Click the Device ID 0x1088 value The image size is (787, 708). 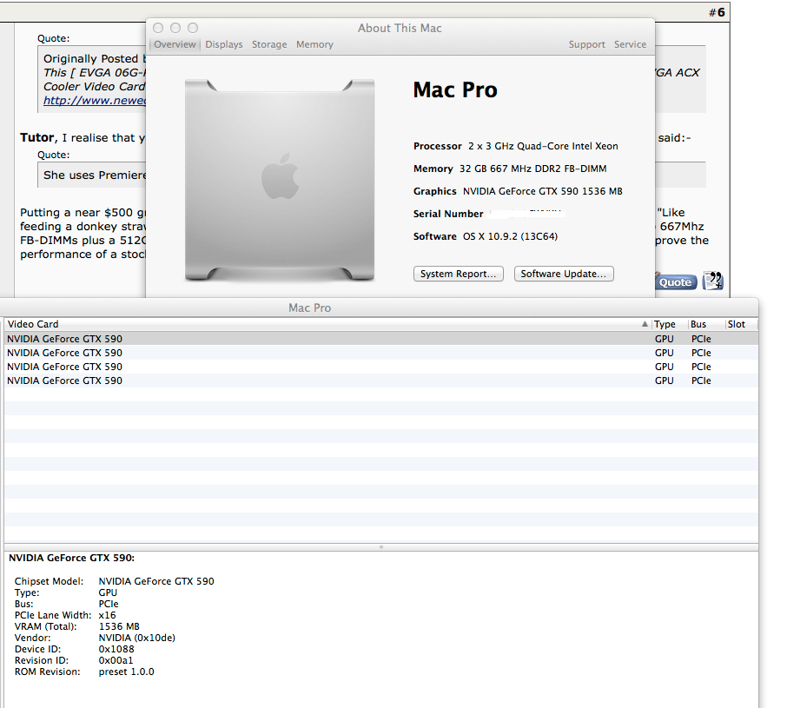(x=116, y=649)
